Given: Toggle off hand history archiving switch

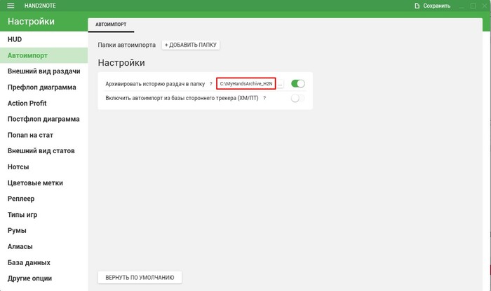Looking at the screenshot, I should pyautogui.click(x=298, y=84).
